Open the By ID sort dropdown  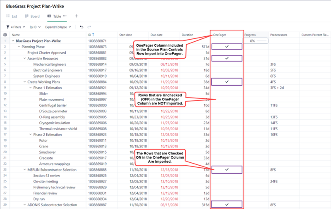pyautogui.click(x=35, y=27)
